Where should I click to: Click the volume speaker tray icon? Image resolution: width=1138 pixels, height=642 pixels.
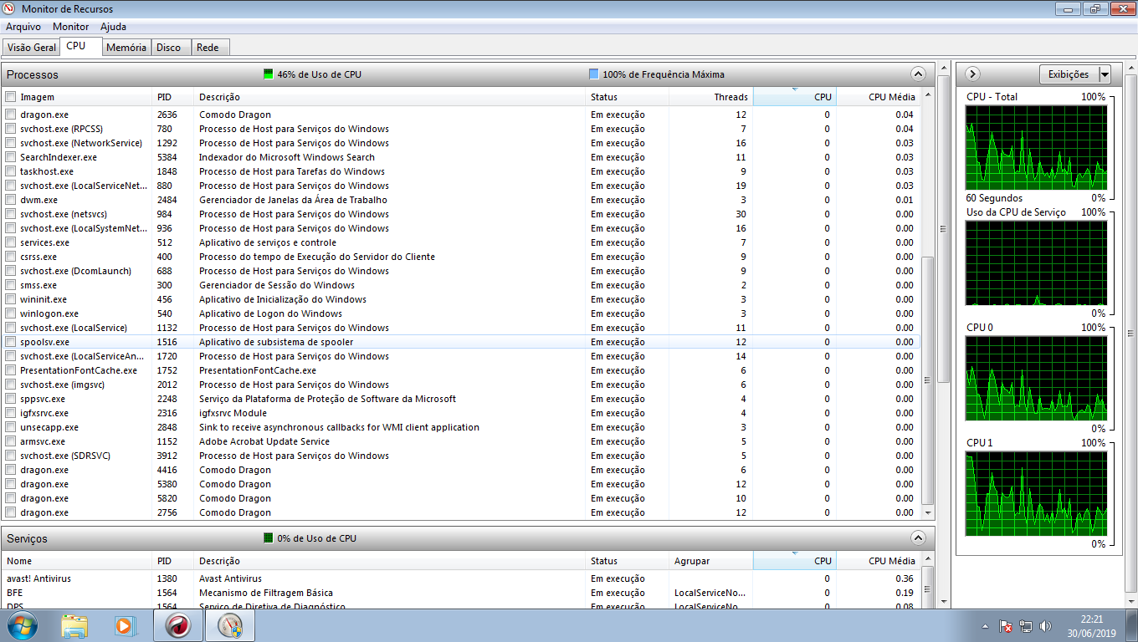coord(1045,626)
